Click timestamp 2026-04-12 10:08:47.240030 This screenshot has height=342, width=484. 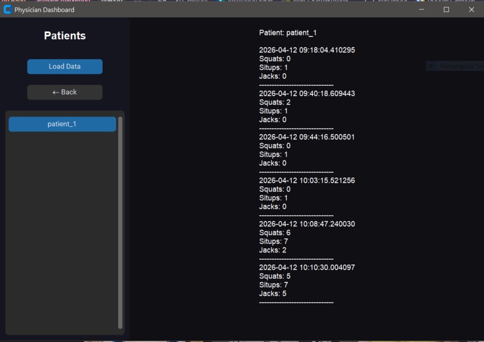[x=307, y=224]
